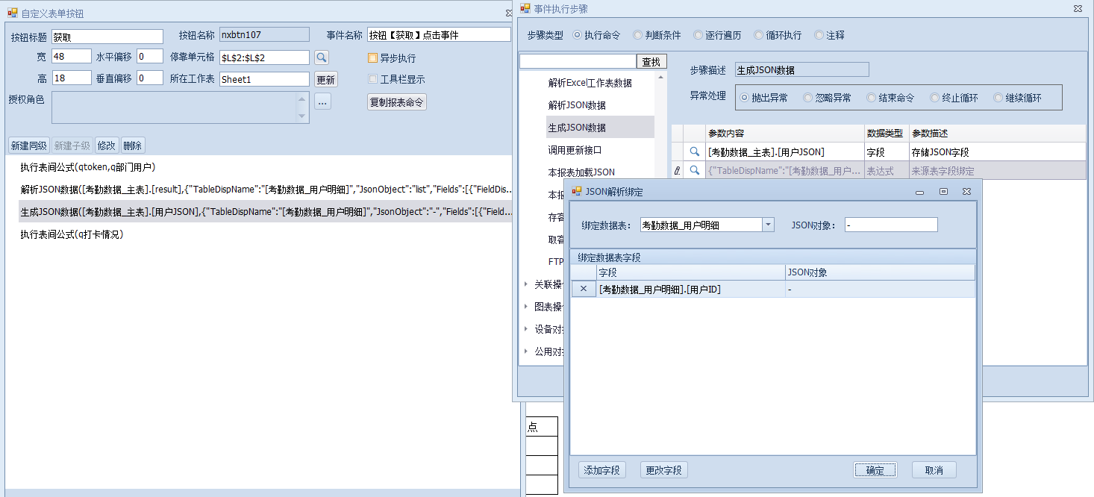The width and height of the screenshot is (1094, 497).
Task: Click the X delete icon beside 用户ID field
Action: (584, 290)
